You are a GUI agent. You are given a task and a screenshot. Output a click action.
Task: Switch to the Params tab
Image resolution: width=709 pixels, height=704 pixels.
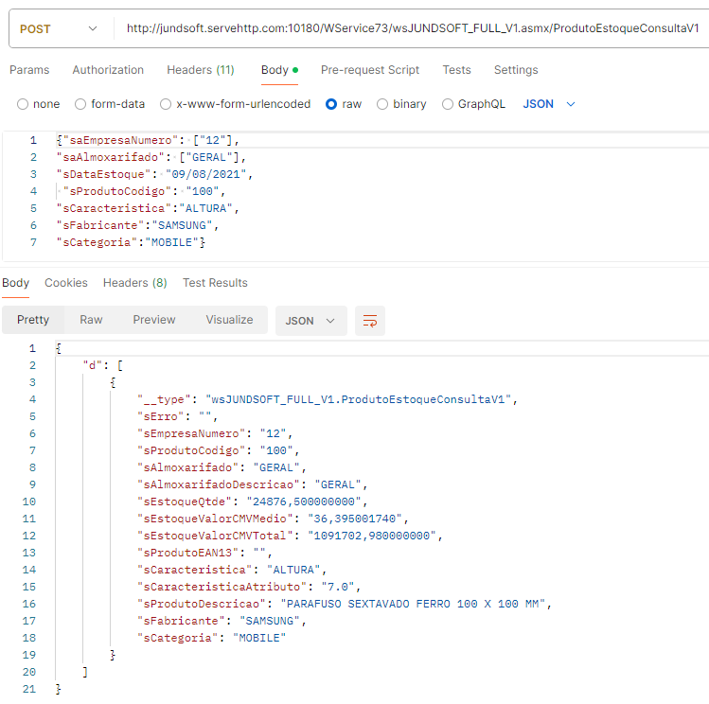tap(29, 70)
